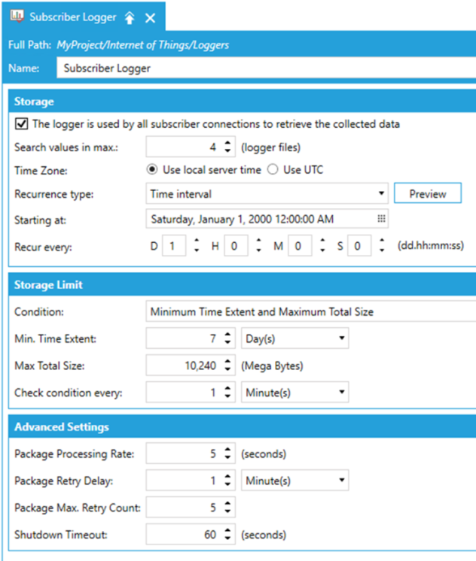Increase the Max Total Size value
The height and width of the screenshot is (561, 476).
click(x=227, y=362)
